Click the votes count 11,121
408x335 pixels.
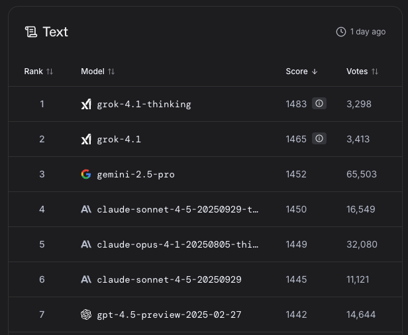pos(358,279)
